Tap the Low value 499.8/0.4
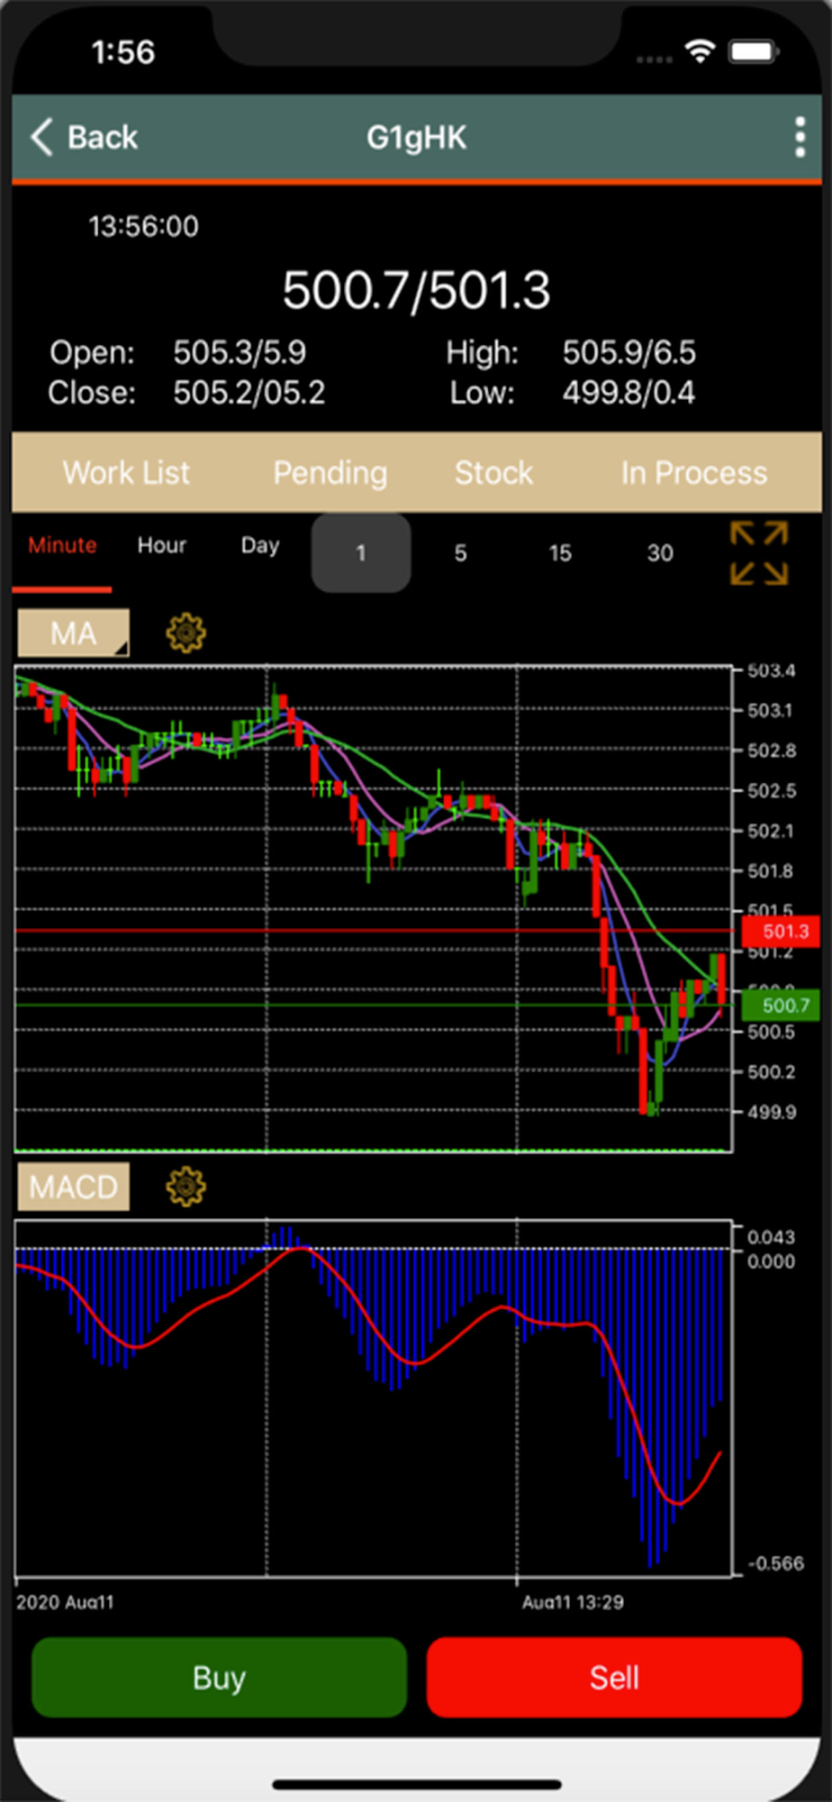 pos(629,393)
